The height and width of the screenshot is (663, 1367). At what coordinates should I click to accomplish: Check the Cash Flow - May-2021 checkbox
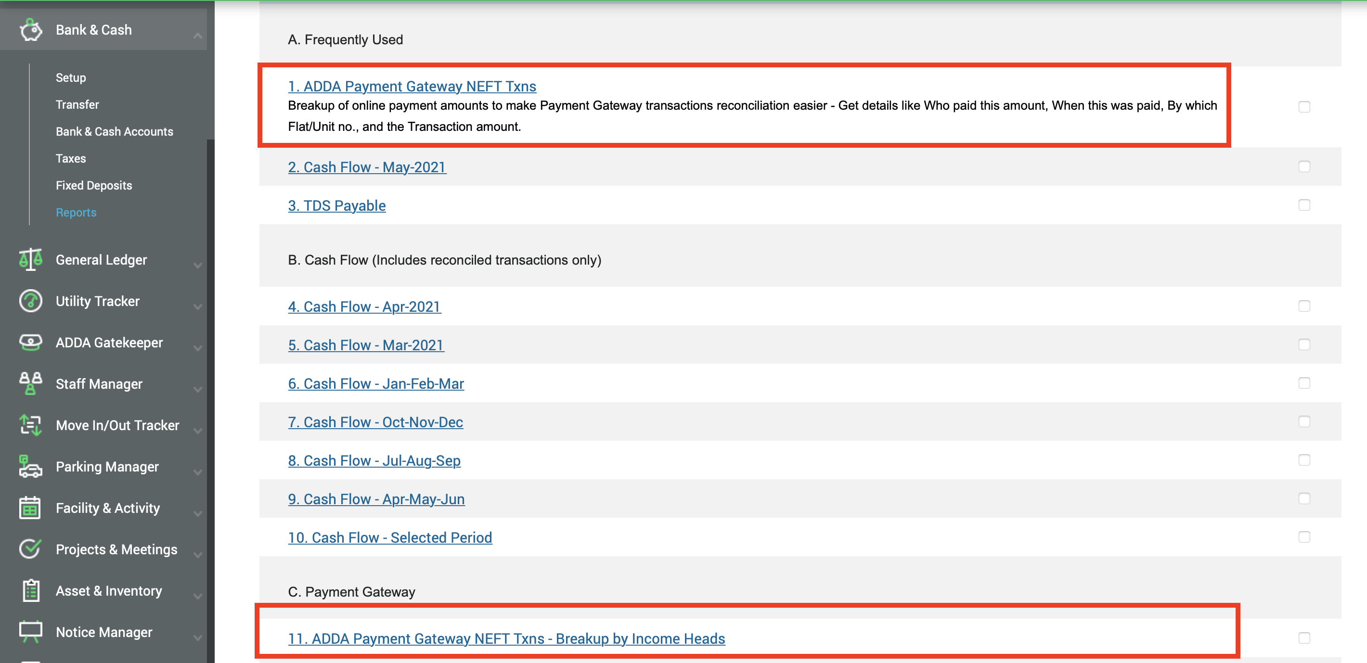coord(1304,166)
